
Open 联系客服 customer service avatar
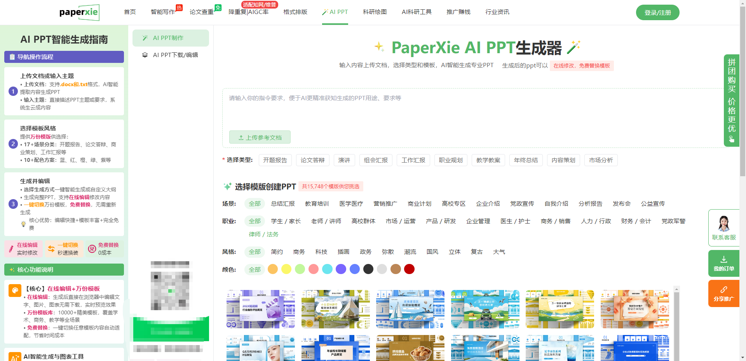tap(723, 227)
